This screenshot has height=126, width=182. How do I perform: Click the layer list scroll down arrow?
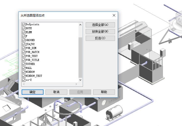click(80, 80)
